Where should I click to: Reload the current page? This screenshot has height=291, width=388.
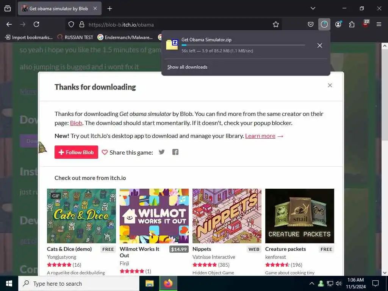click(36, 24)
